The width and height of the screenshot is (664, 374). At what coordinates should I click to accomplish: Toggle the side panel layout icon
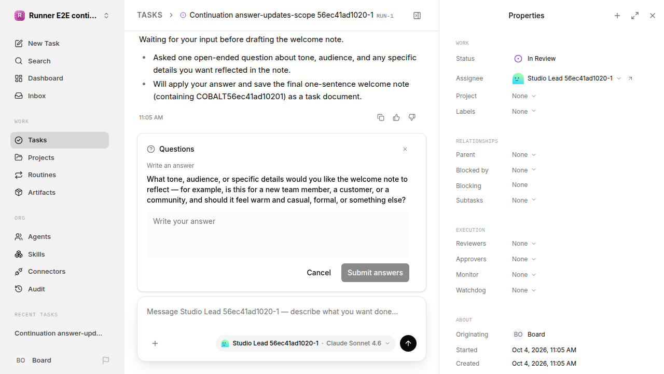pyautogui.click(x=417, y=16)
